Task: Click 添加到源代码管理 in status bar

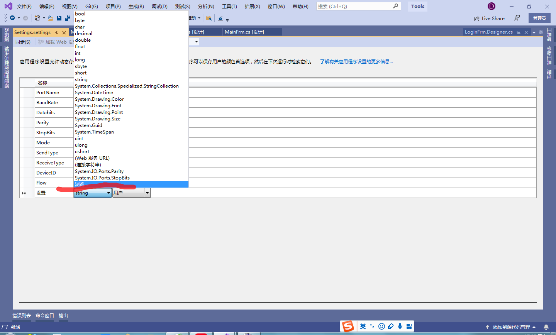Action: [x=512, y=327]
